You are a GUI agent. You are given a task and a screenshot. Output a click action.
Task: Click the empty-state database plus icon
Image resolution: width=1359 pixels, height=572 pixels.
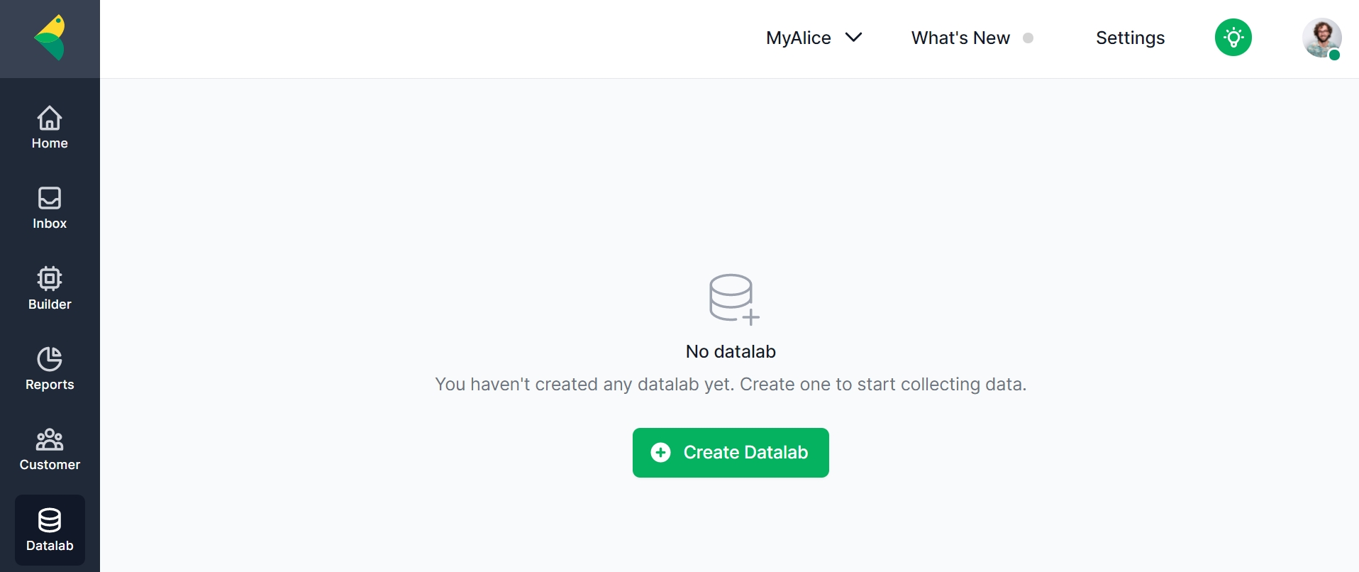click(x=733, y=299)
